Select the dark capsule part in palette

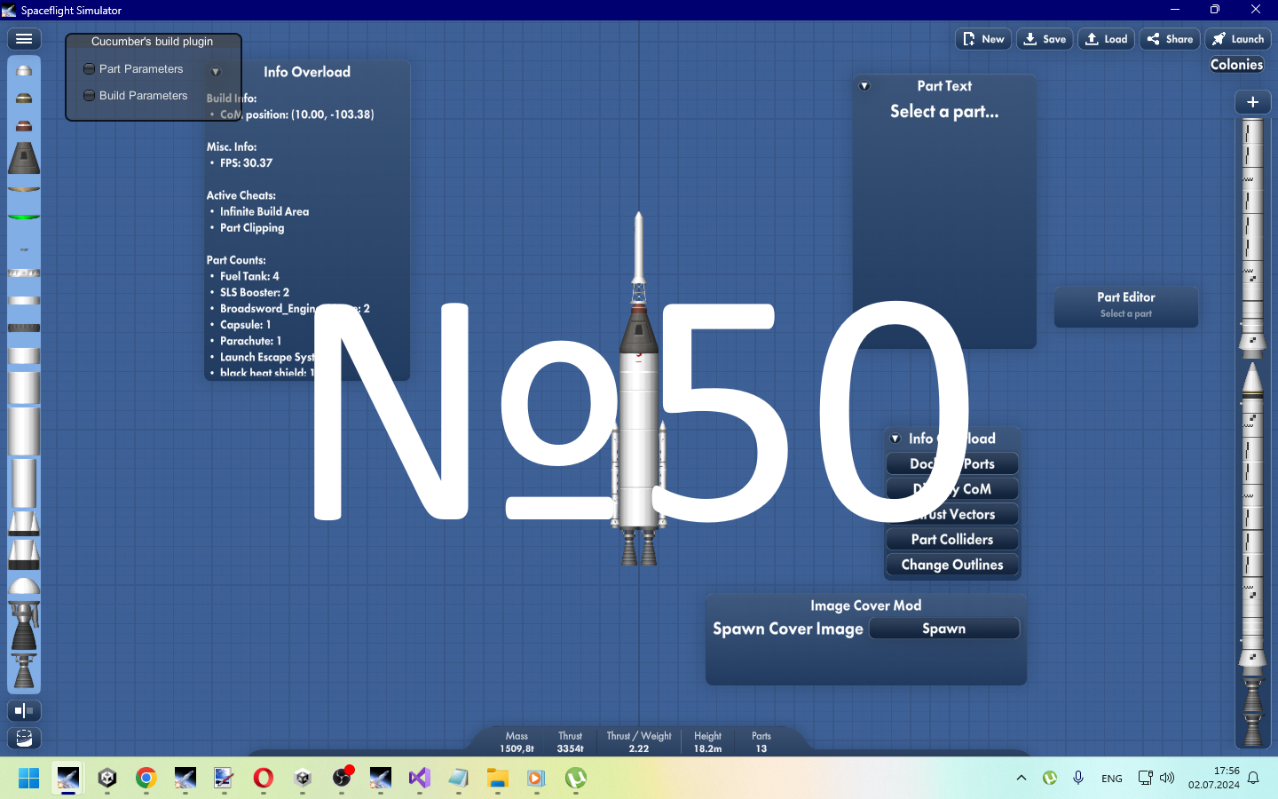click(x=24, y=158)
